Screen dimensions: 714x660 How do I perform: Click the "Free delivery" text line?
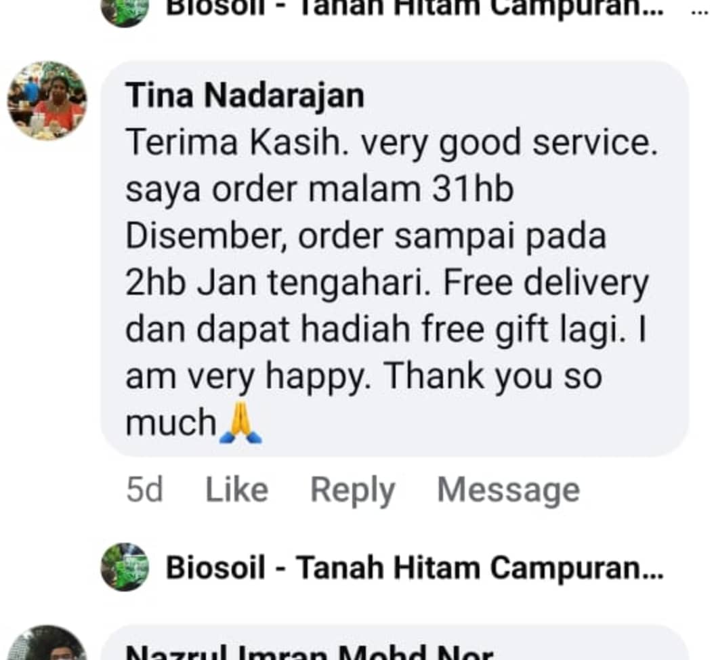pos(546,283)
